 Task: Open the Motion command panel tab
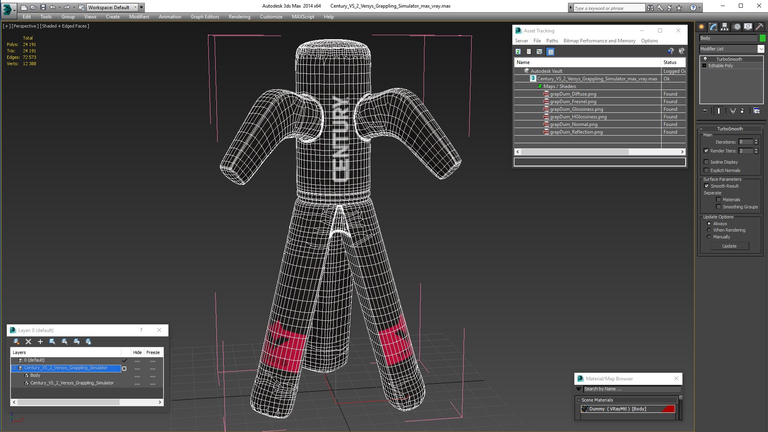[x=737, y=27]
